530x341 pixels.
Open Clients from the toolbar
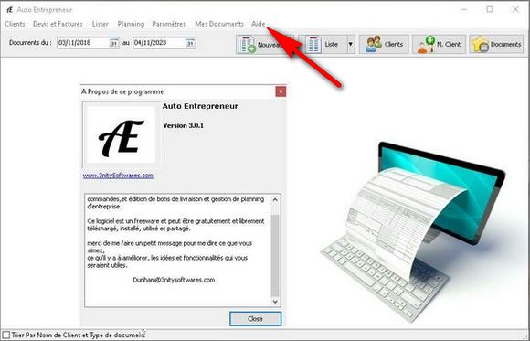point(384,44)
